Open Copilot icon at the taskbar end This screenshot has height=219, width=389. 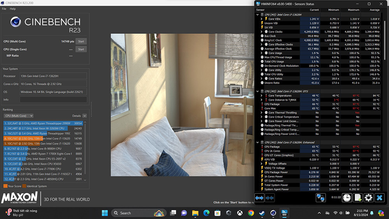coord(380,213)
